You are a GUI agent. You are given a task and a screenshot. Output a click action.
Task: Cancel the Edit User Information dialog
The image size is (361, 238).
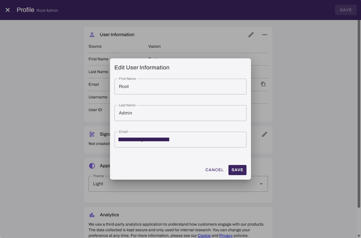pyautogui.click(x=214, y=170)
